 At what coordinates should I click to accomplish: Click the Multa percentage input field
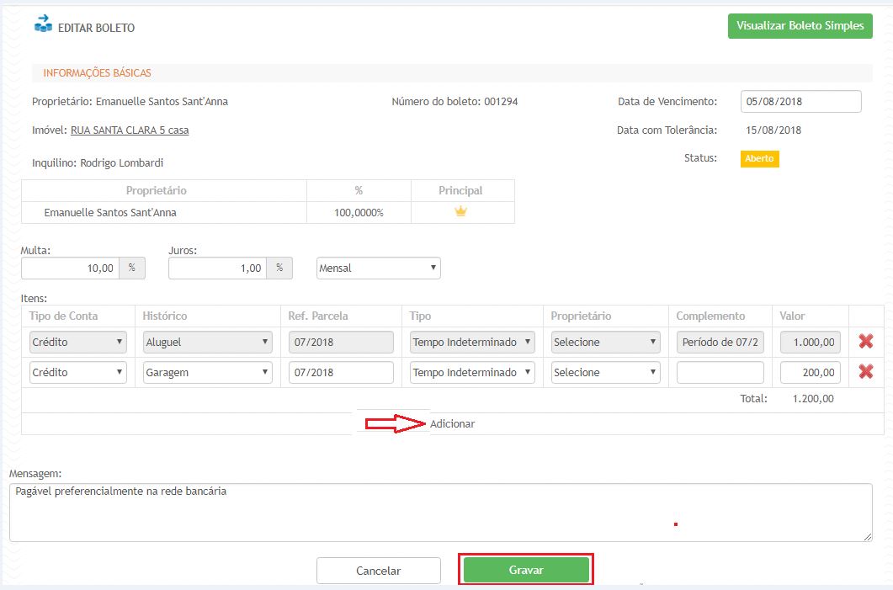pyautogui.click(x=71, y=268)
